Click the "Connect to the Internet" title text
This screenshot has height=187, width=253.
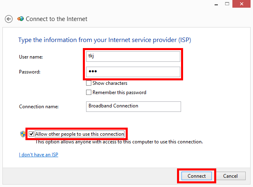(x=57, y=19)
